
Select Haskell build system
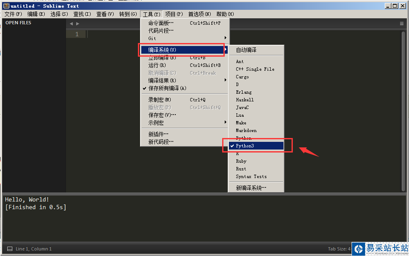(256, 100)
